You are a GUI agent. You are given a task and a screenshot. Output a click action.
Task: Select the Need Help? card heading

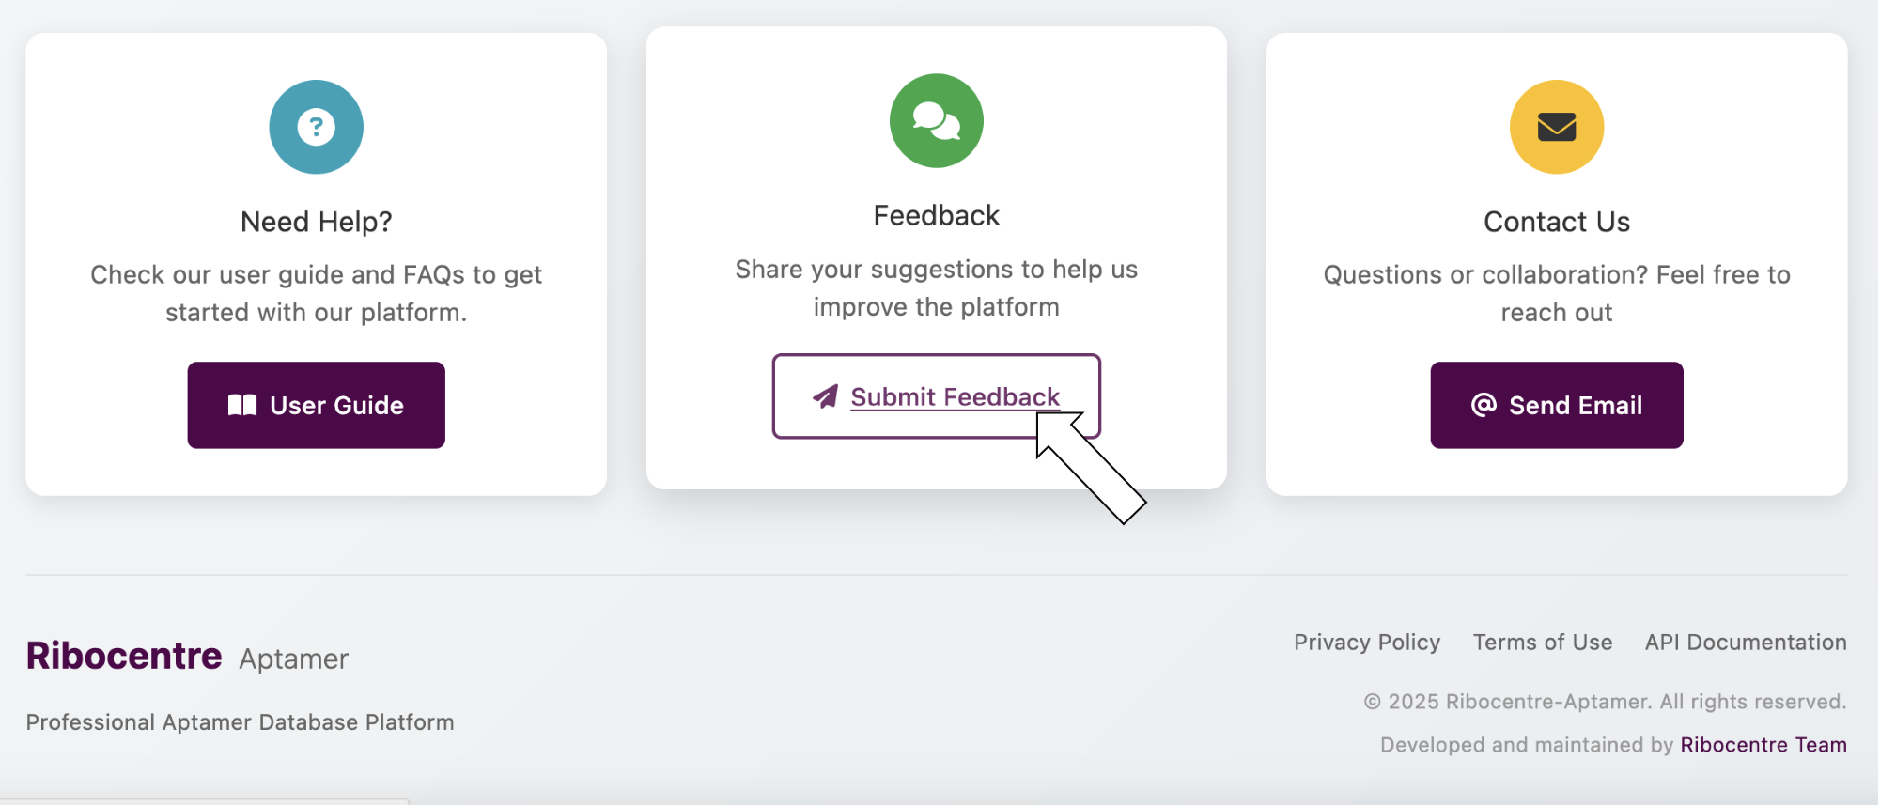[x=316, y=222]
